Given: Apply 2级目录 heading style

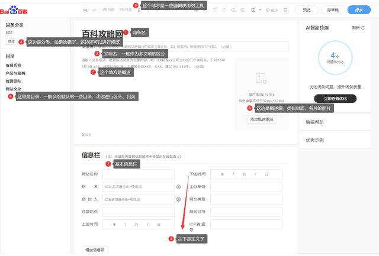Looking at the screenshot, I should pos(126,10).
